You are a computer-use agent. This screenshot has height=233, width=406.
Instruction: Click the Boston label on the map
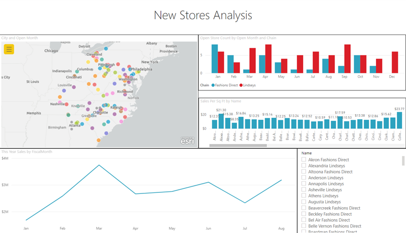[171, 46]
